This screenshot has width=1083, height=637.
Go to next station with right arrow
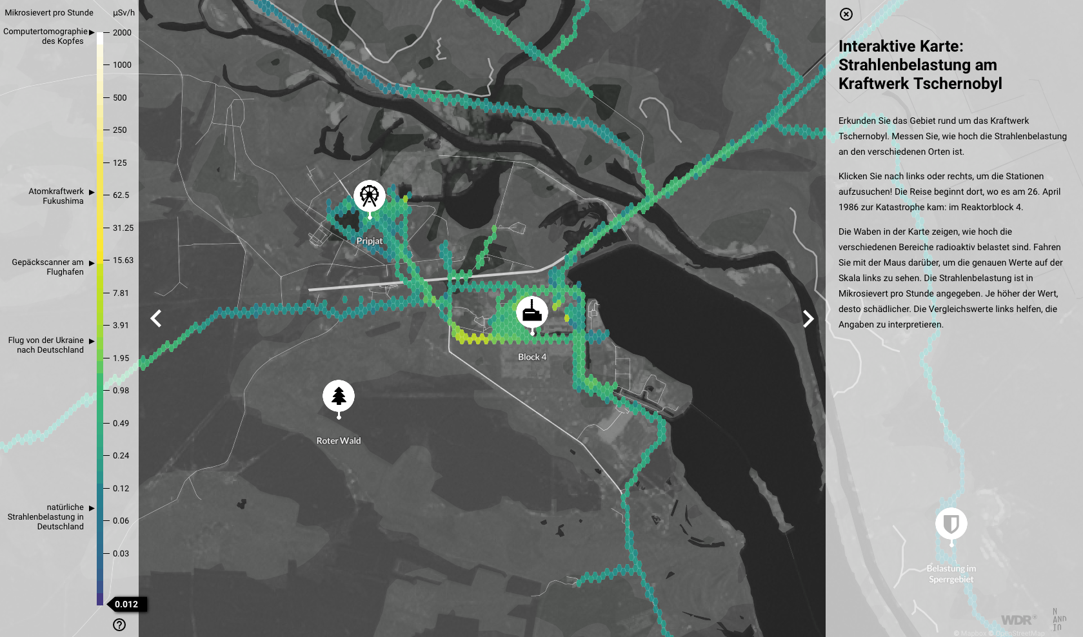tap(808, 318)
